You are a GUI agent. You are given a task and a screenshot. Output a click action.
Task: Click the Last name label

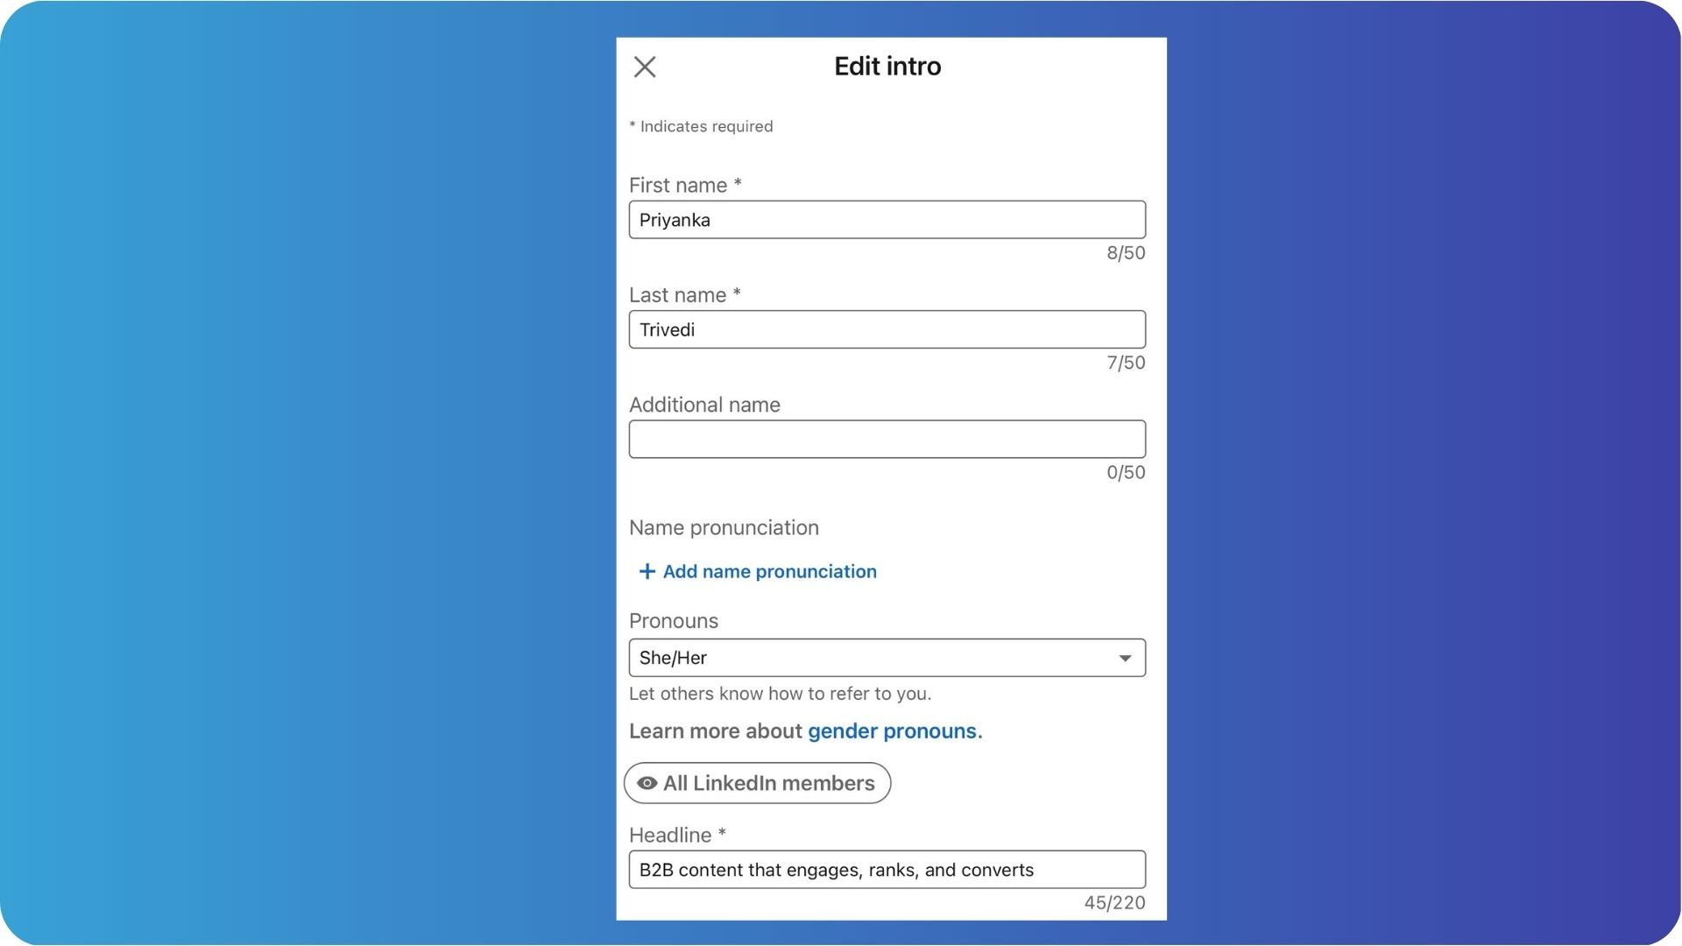(684, 295)
